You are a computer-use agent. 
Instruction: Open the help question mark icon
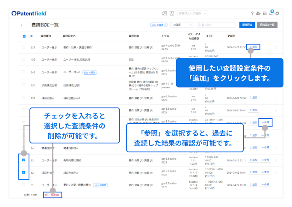click(x=252, y=14)
